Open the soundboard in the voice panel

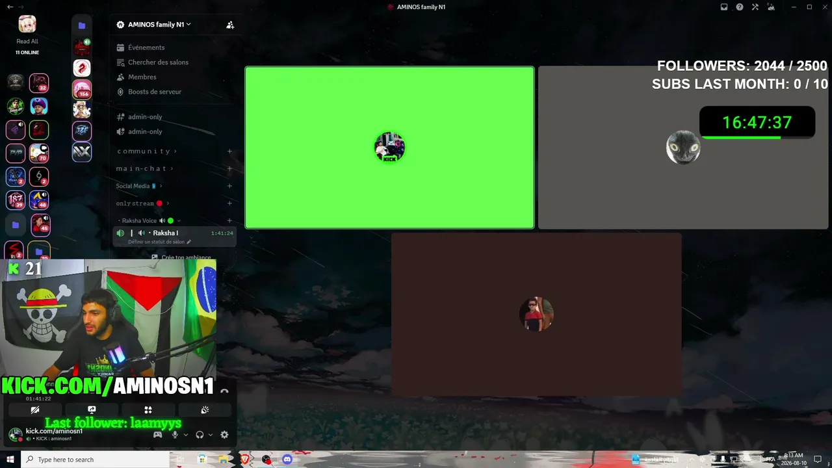[205, 410]
